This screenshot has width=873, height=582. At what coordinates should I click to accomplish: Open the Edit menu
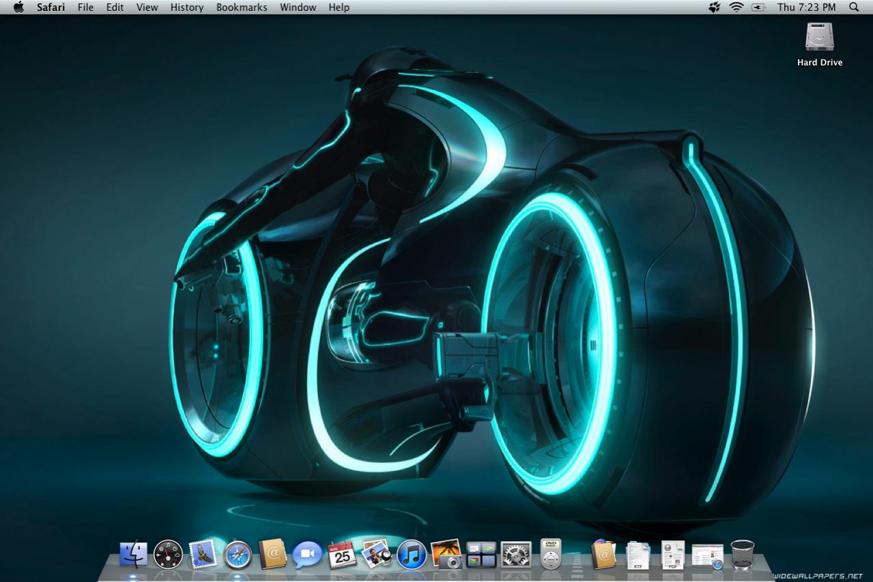[115, 8]
